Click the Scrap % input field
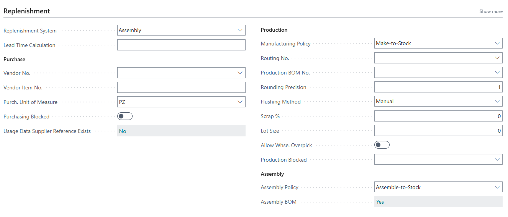Viewport: 508px width, 217px height. [x=438, y=116]
